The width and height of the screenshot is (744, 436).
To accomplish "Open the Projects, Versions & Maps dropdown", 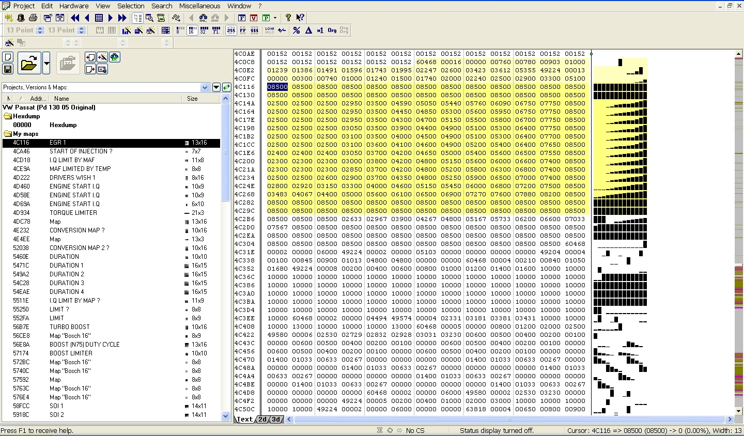I will 205,87.
